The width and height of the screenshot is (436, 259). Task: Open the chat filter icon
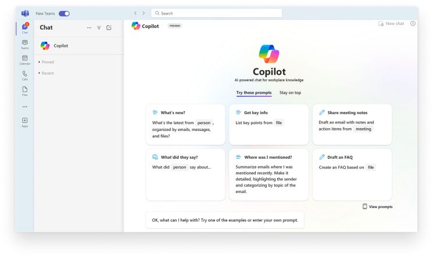point(99,28)
